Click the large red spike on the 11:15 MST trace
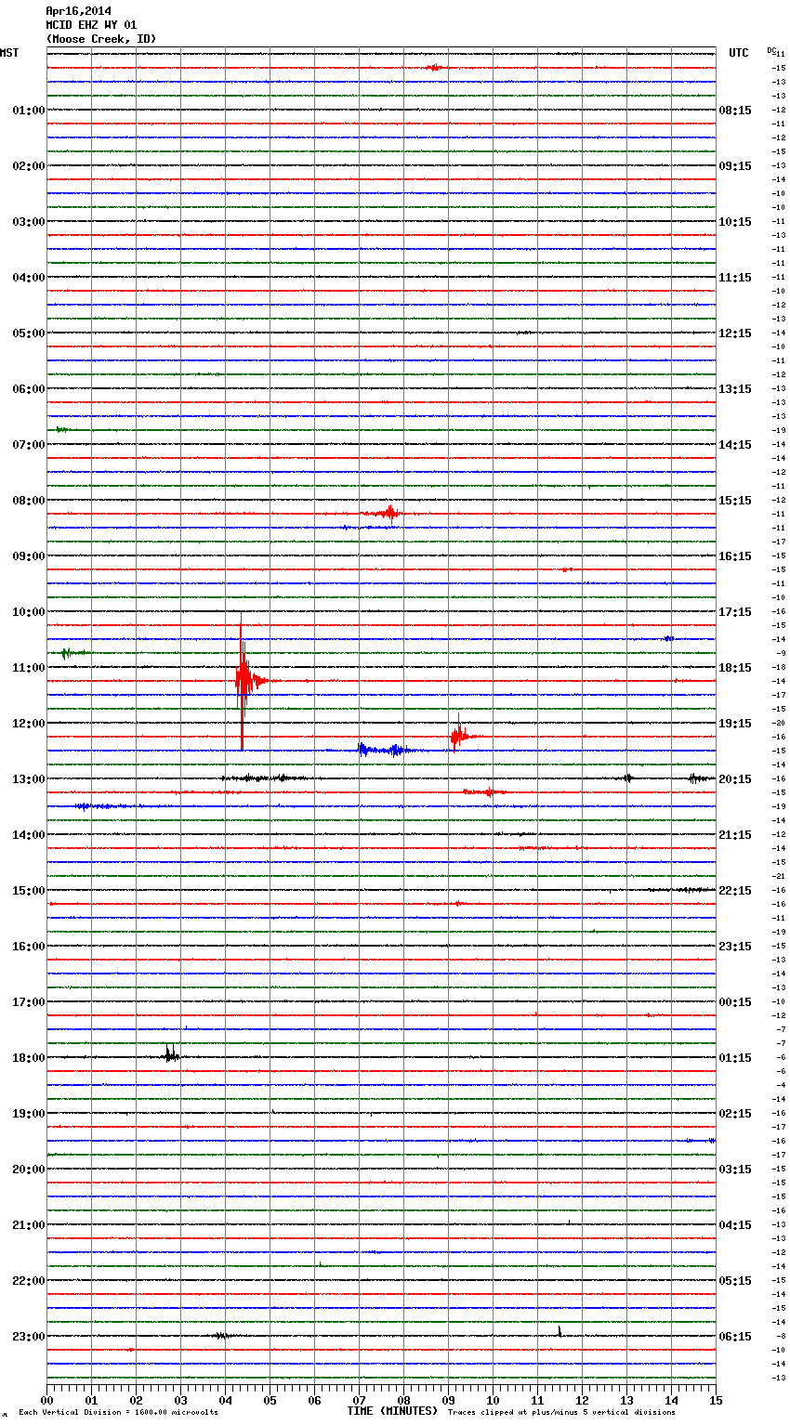Image resolution: width=790 pixels, height=1425 pixels. click(x=244, y=681)
